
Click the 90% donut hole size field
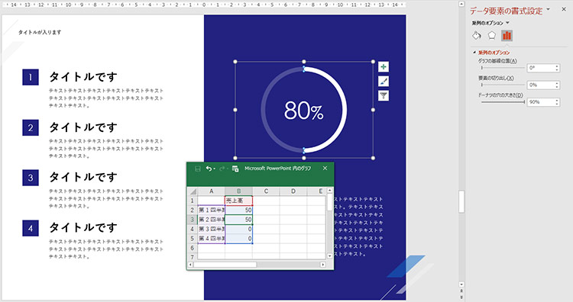(540, 102)
